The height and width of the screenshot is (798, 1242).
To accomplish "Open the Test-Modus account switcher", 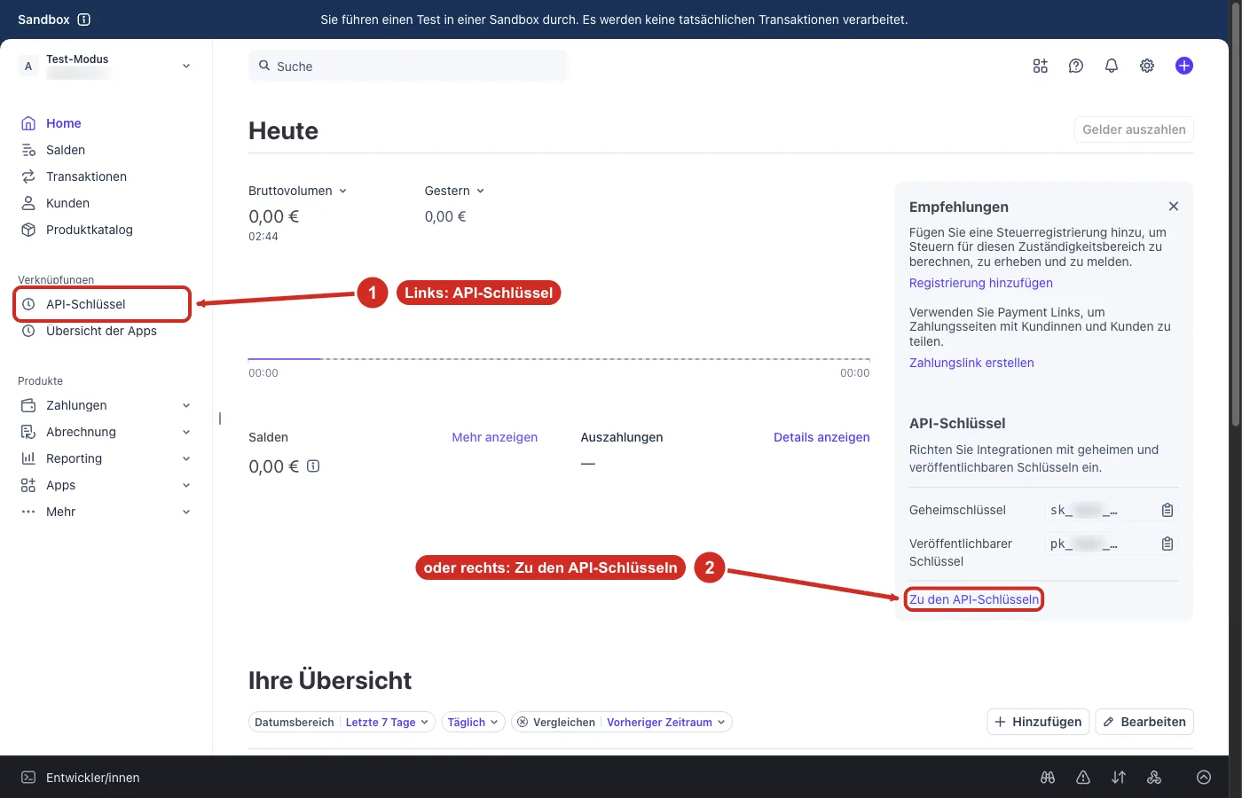I will pos(106,66).
